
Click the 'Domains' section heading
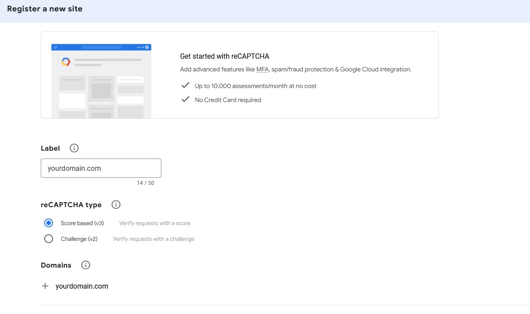[56, 265]
